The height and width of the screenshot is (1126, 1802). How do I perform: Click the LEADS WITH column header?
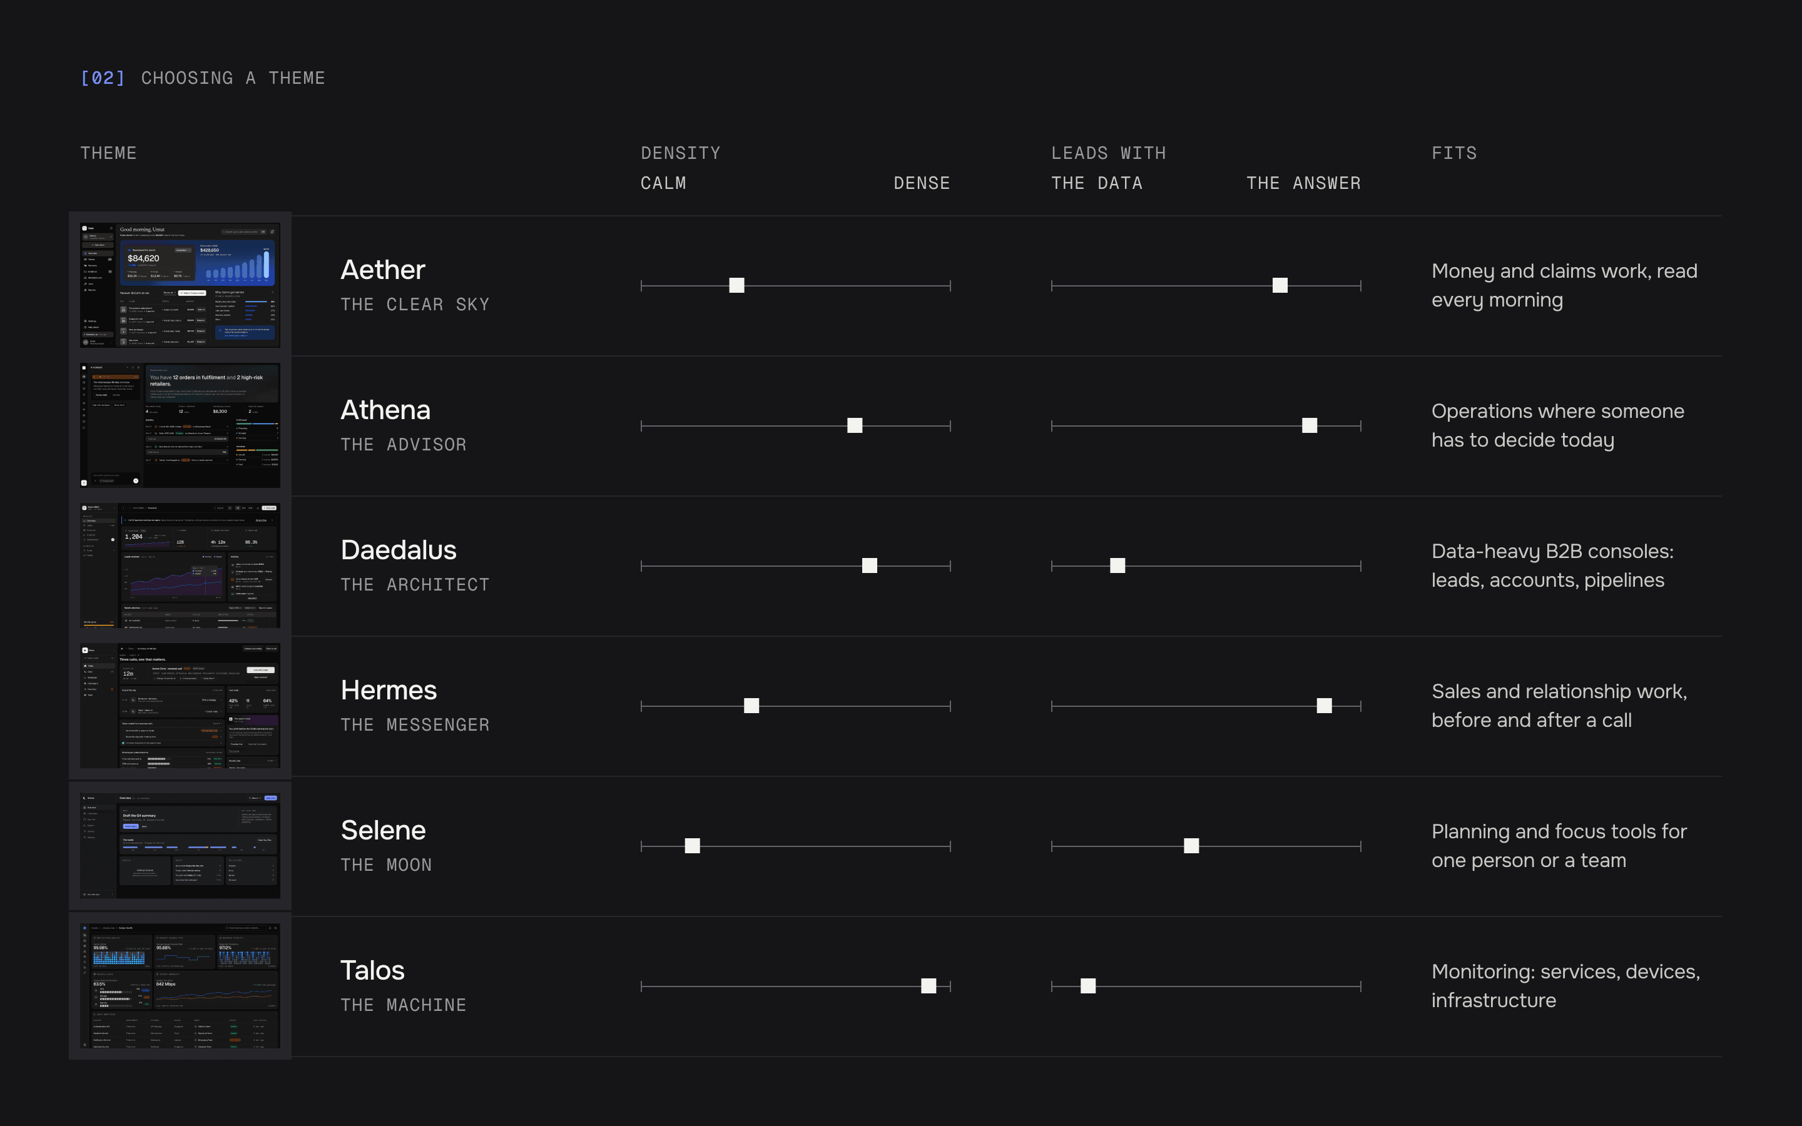click(1109, 153)
